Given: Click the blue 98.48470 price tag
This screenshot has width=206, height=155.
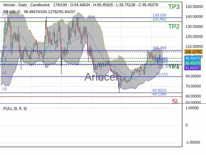Looking at the screenshot, I should (193, 58).
